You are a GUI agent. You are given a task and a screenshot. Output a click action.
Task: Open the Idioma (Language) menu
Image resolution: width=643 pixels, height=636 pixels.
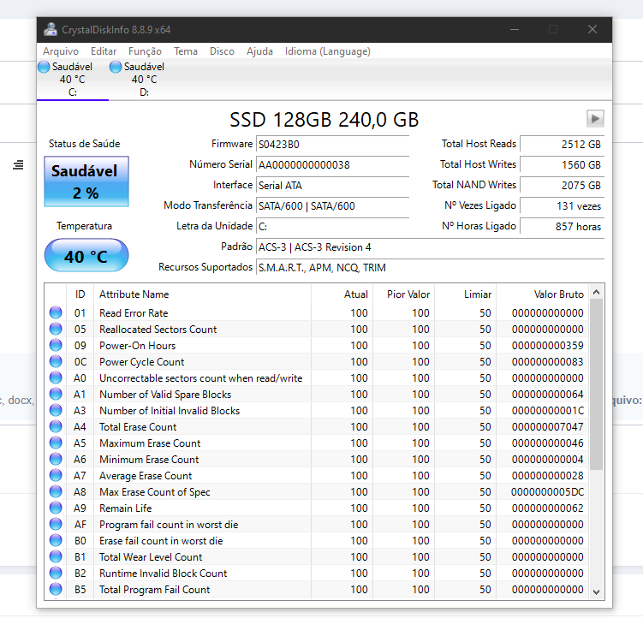[328, 51]
